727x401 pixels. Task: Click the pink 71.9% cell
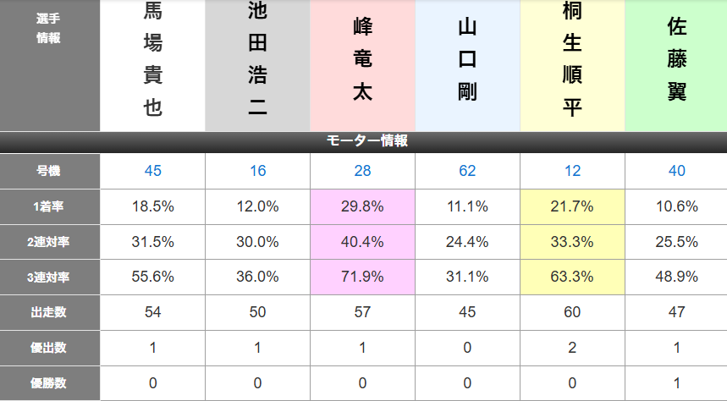(362, 277)
